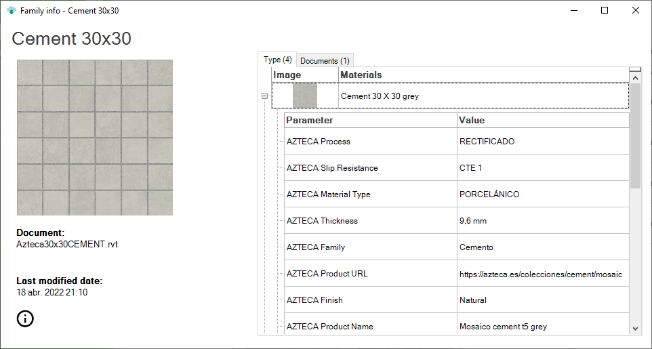Click the small grey material thumbnail in Image column
This screenshot has width=652, height=349.
[305, 96]
